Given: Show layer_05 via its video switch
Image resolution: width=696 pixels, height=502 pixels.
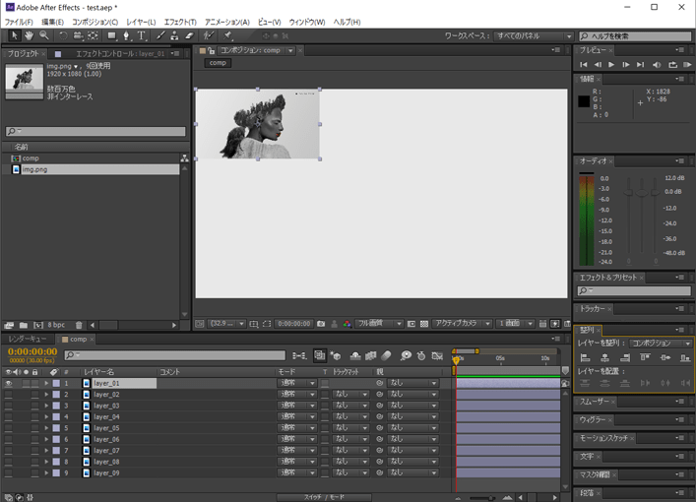Looking at the screenshot, I should 9,428.
